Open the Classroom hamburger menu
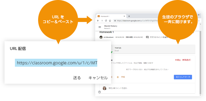 (x=100, y=27)
